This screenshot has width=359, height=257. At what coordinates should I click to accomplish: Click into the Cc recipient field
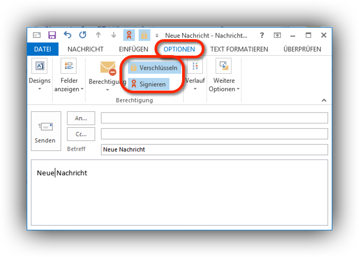[215, 134]
